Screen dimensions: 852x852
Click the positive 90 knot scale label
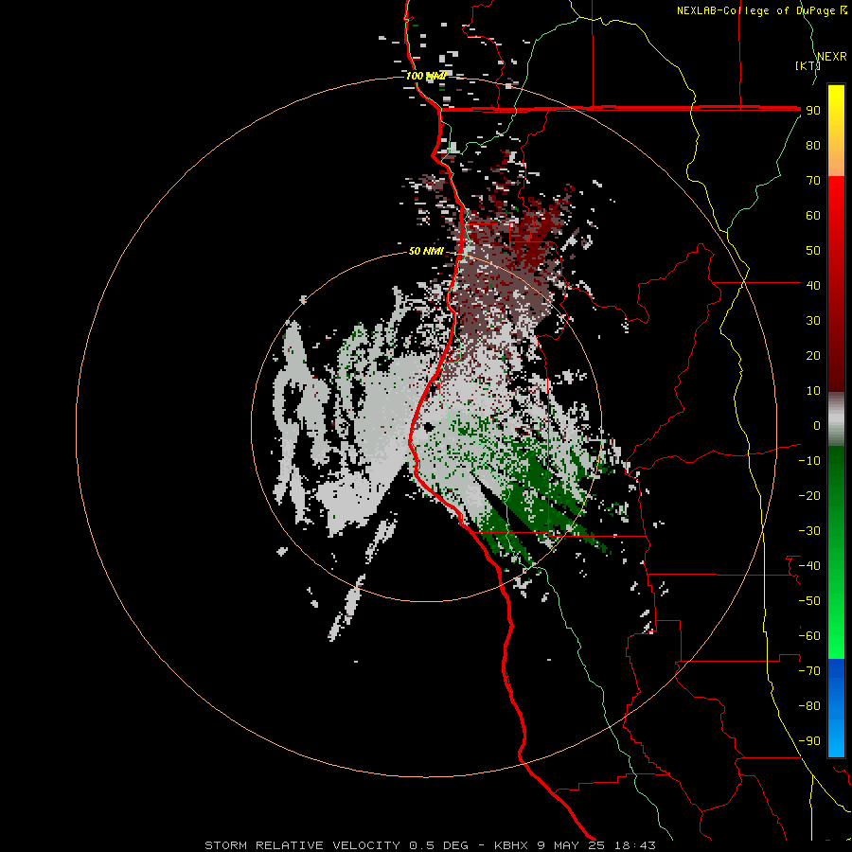(813, 111)
